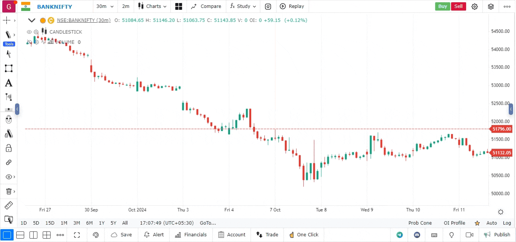This screenshot has width=516, height=242.
Task: Enter fullscreen mode
Action: (77, 235)
